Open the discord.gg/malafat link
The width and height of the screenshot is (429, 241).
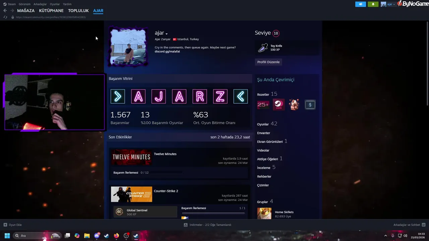(167, 52)
